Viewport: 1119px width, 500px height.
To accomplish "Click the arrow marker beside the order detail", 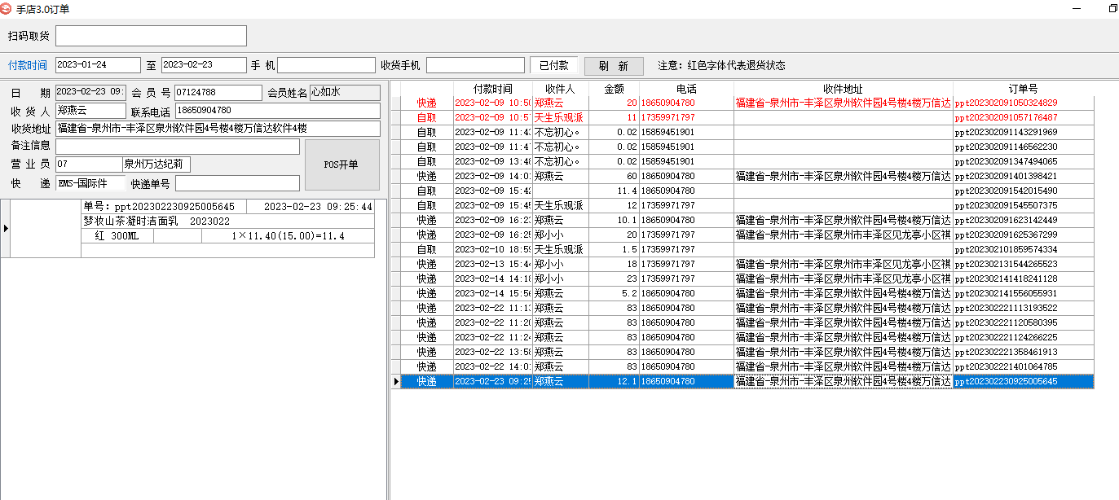I will point(6,229).
